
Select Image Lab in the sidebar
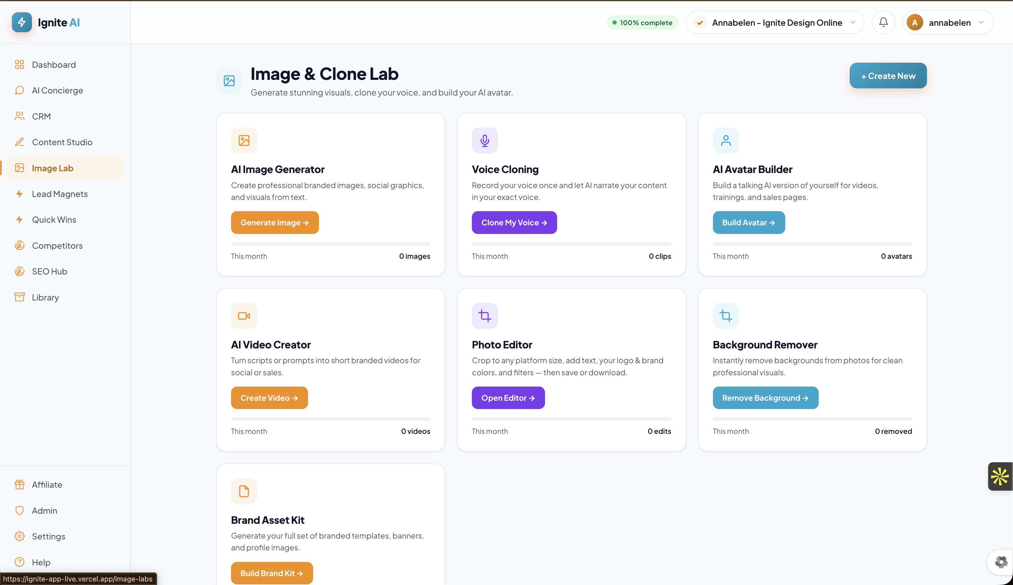click(65, 168)
